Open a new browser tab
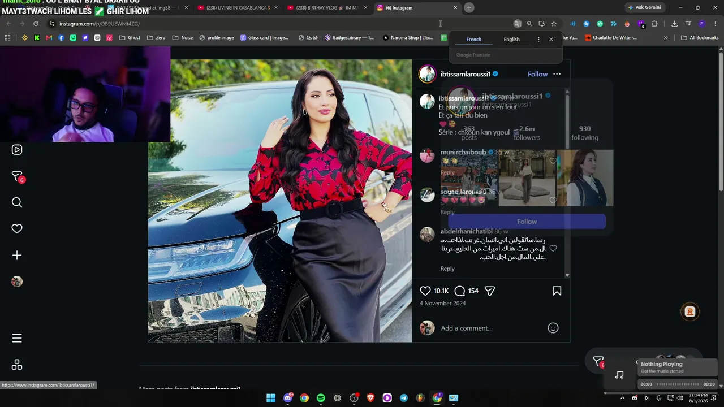This screenshot has height=407, width=724. (x=469, y=8)
